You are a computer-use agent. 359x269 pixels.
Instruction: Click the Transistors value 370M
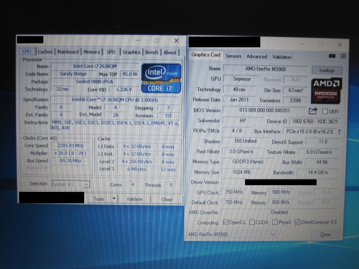click(295, 101)
